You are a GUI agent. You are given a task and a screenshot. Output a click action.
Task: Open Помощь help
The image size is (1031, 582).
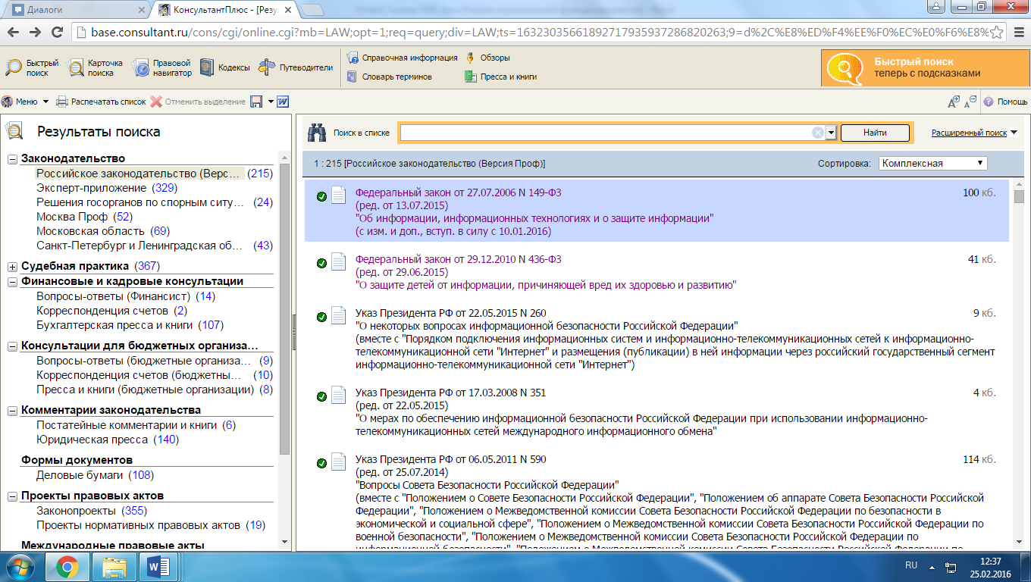click(x=1005, y=102)
